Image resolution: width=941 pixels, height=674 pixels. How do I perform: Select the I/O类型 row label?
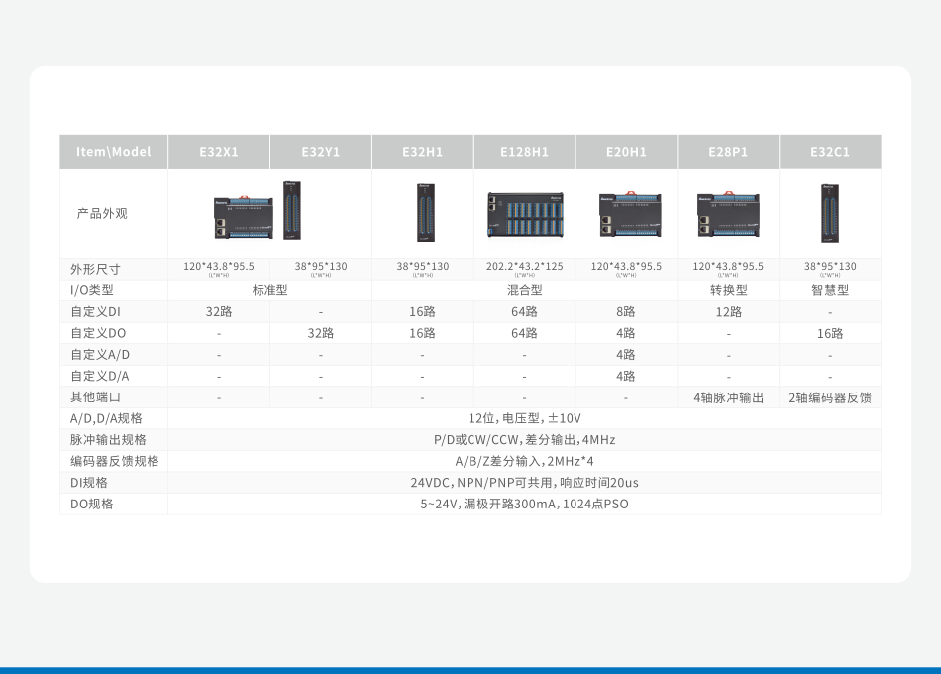(x=92, y=290)
